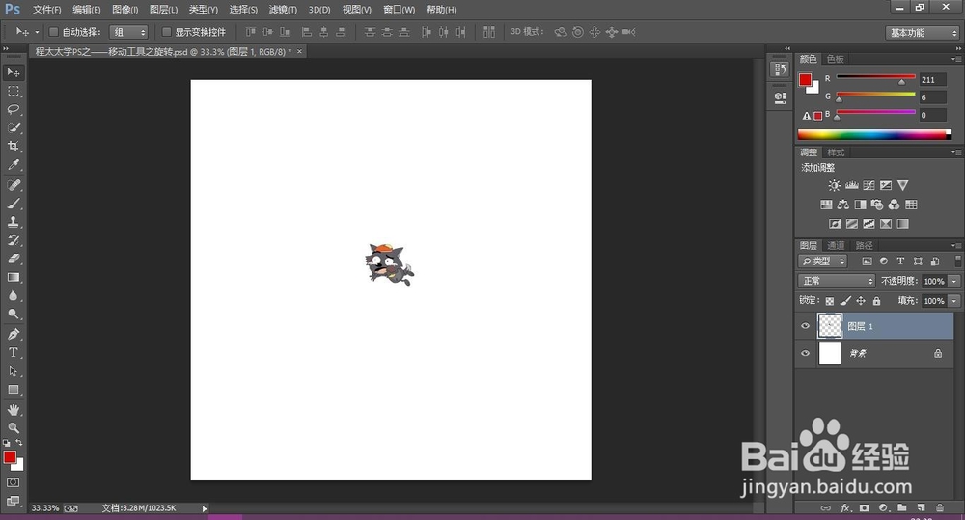Switch to the 色板 tab
The image size is (965, 520).
click(x=835, y=59)
